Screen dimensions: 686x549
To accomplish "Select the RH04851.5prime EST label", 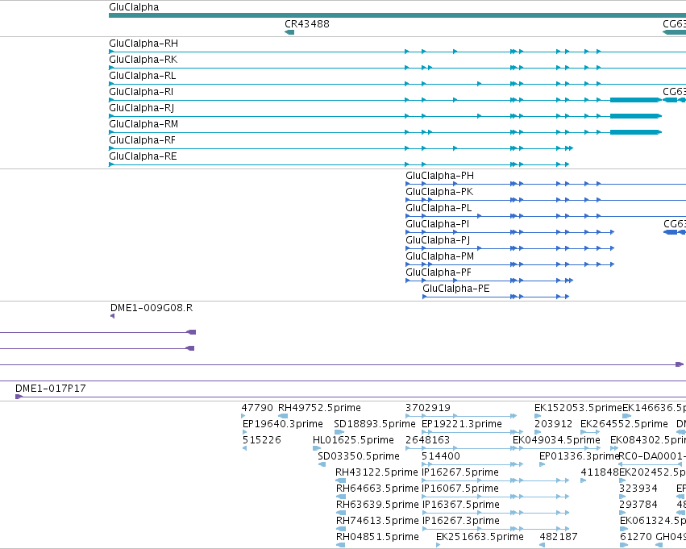I will pos(377,538).
